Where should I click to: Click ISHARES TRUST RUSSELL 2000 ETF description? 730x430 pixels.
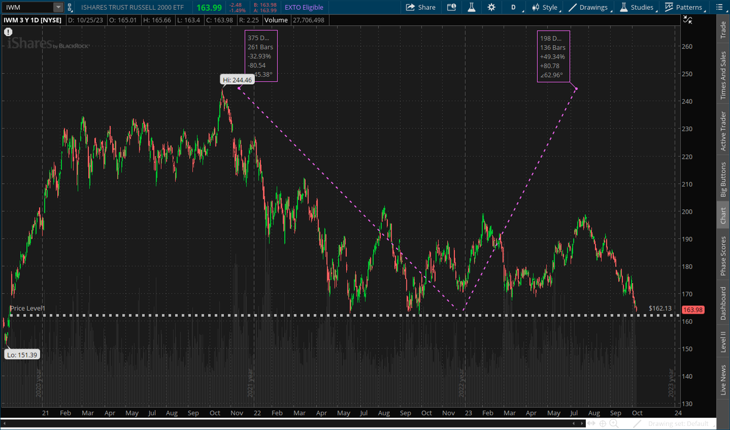[134, 7]
